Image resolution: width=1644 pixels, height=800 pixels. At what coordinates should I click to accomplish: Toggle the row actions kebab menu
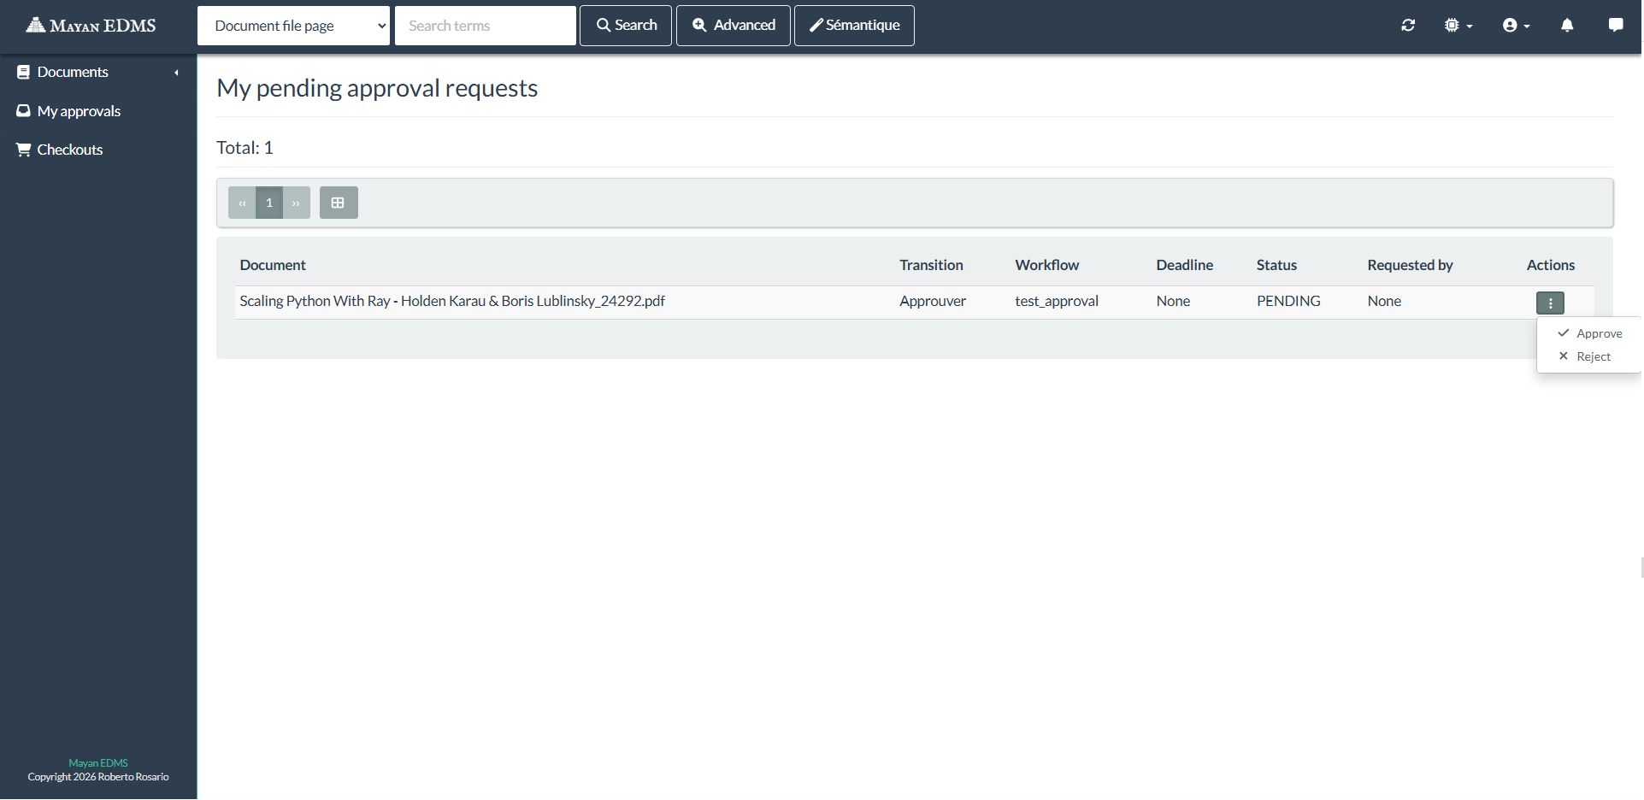[1550, 303]
